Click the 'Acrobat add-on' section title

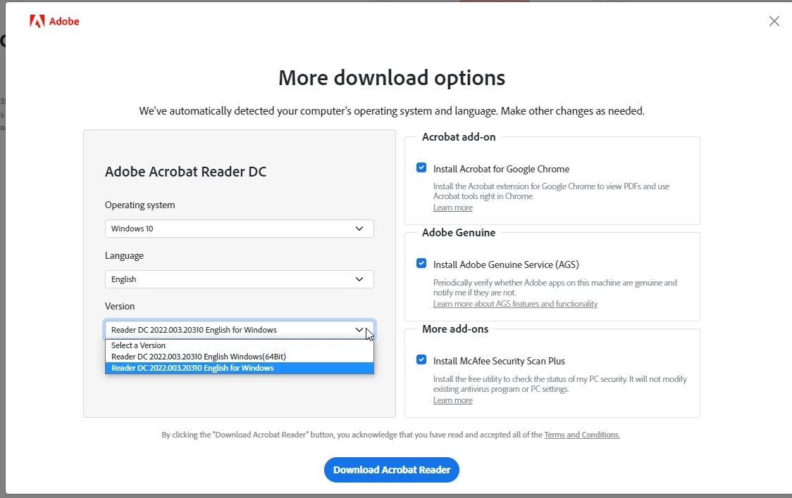point(459,137)
